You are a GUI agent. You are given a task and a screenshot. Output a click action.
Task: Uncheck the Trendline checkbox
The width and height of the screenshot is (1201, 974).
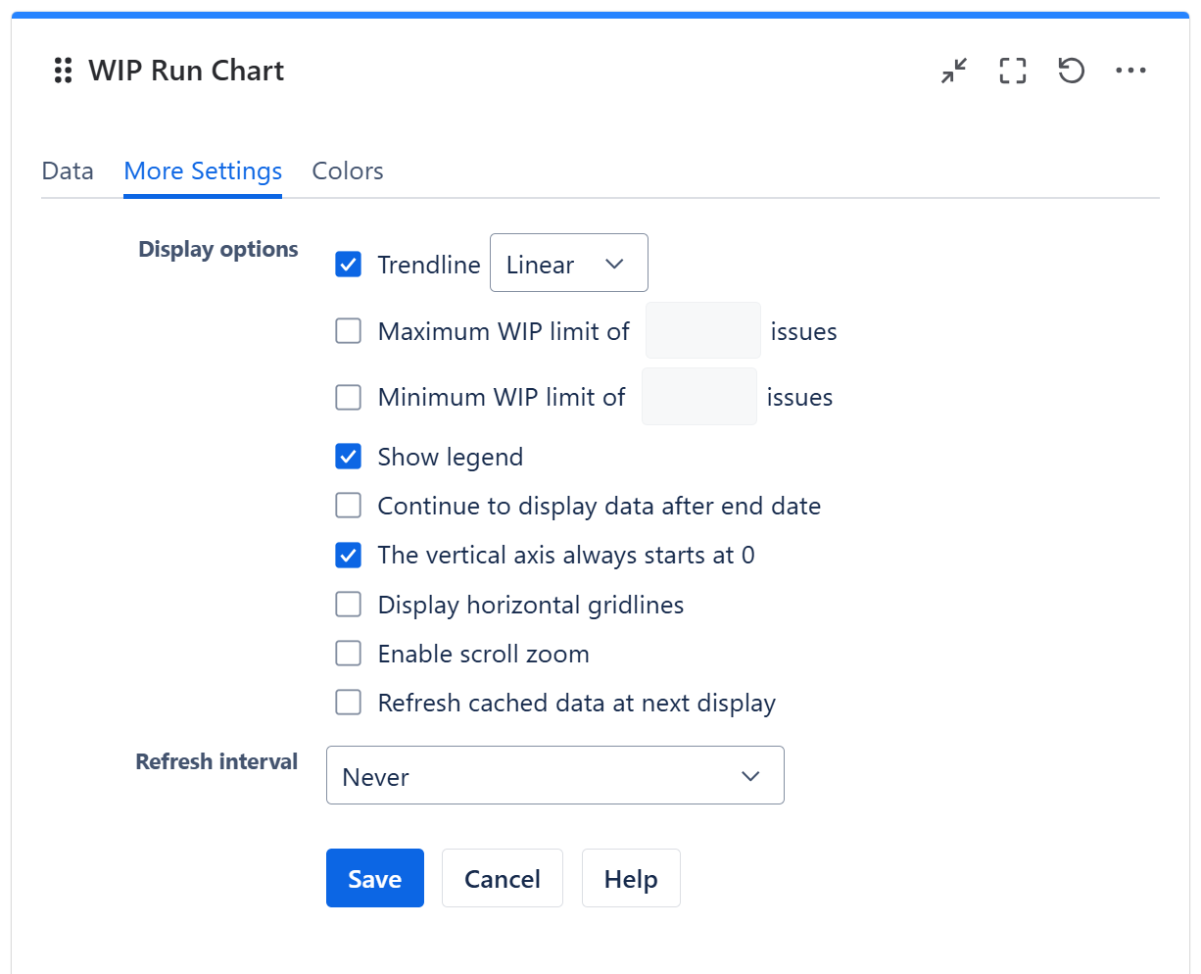[349, 265]
